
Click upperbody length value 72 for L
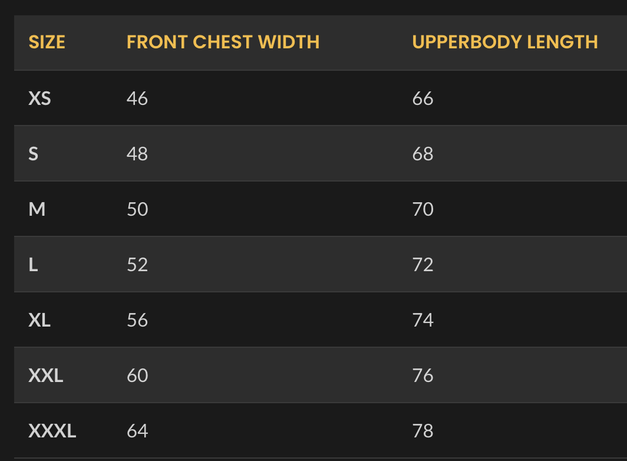pos(423,265)
